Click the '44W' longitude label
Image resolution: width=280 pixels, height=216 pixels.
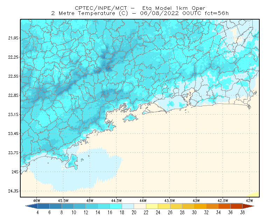pos(143,201)
